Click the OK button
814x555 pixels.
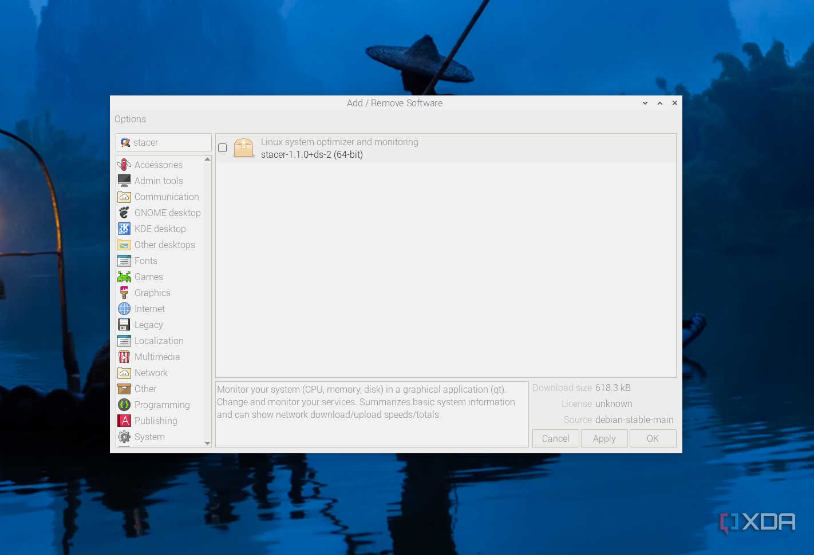pos(653,438)
